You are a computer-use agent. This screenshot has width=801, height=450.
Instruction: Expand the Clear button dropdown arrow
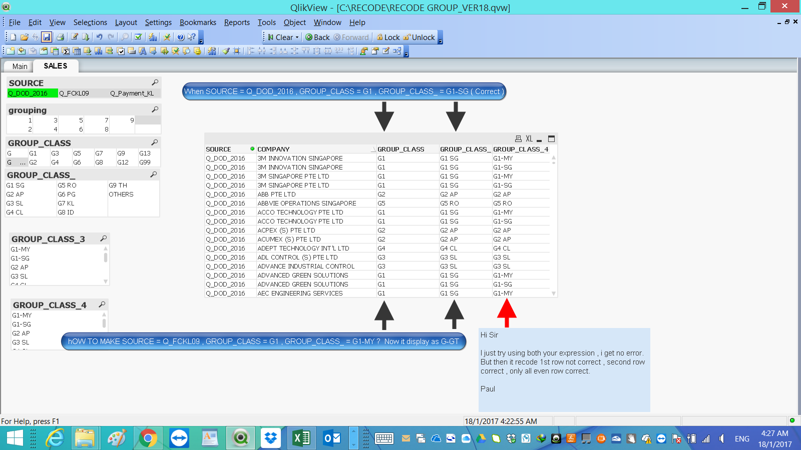(297, 37)
